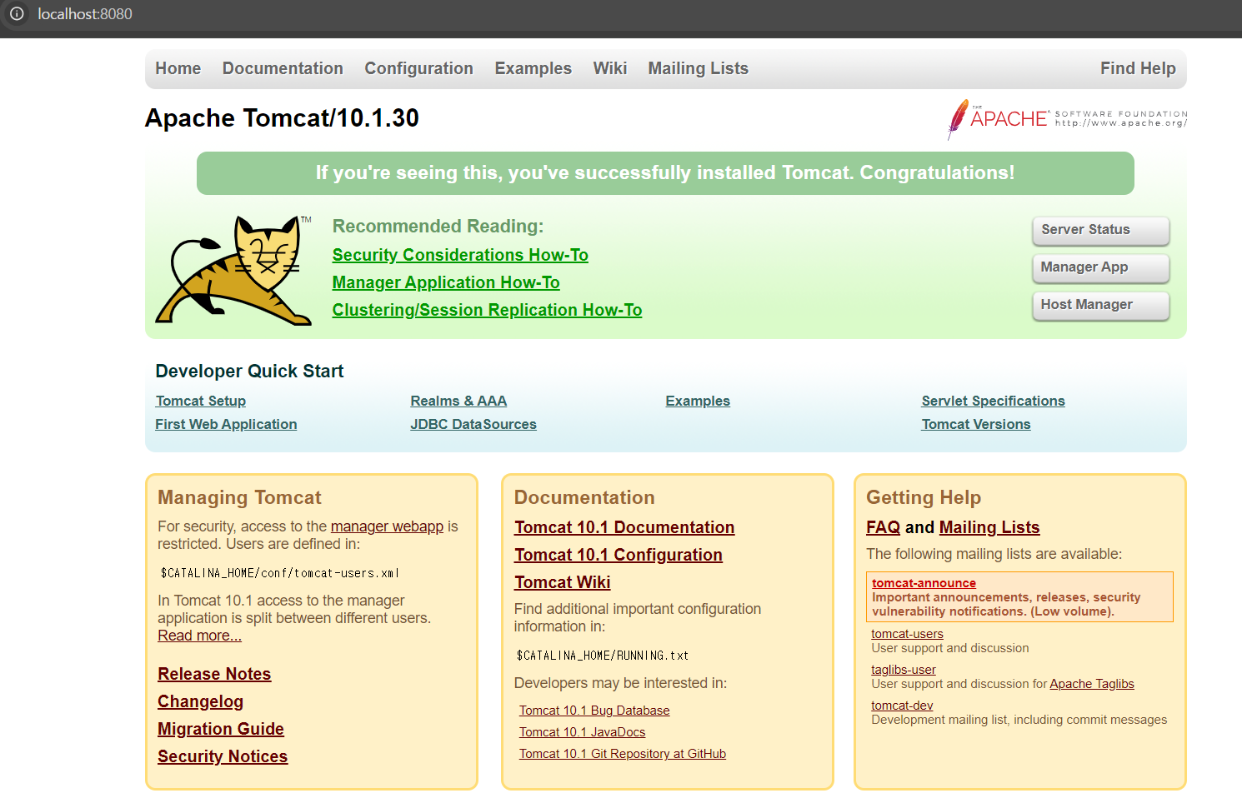1242x793 pixels.
Task: Open Clustering/Session Replication How-To link
Action: (487, 310)
